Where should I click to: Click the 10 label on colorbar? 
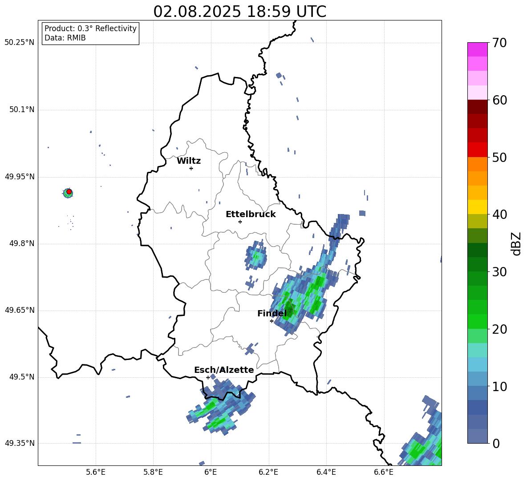point(499,387)
